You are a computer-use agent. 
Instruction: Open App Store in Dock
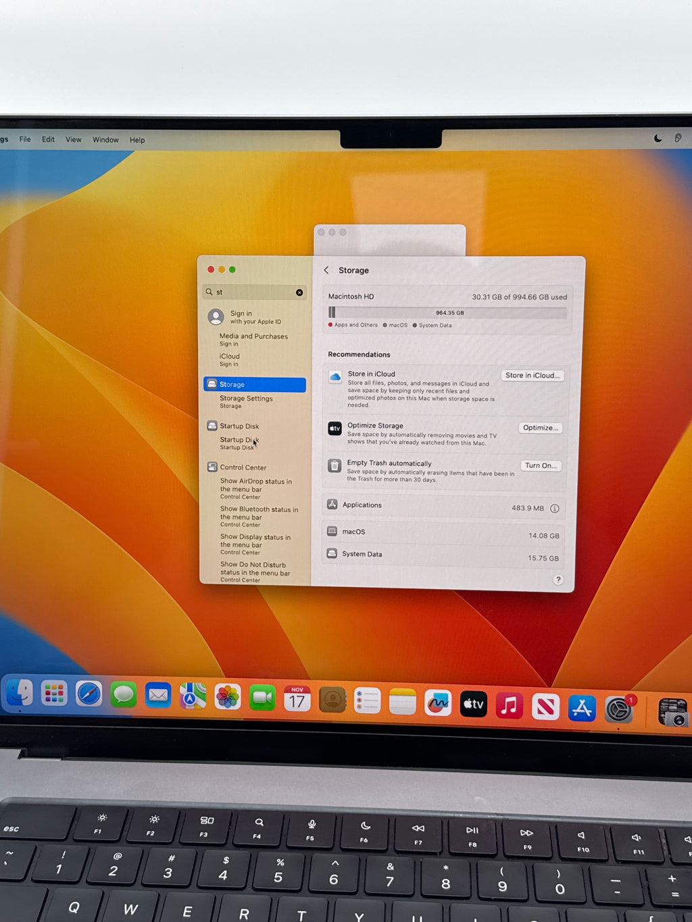(x=582, y=709)
